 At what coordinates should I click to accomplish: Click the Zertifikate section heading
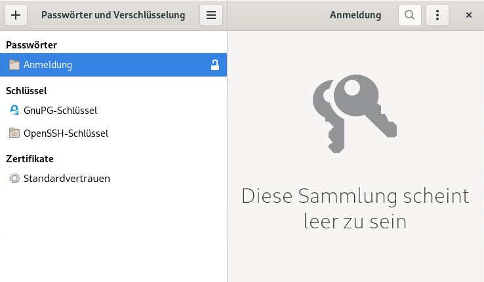click(x=30, y=158)
